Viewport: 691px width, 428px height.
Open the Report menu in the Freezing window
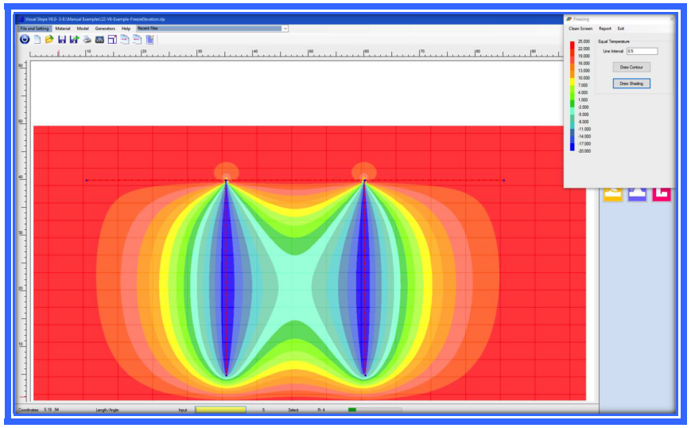(x=605, y=29)
